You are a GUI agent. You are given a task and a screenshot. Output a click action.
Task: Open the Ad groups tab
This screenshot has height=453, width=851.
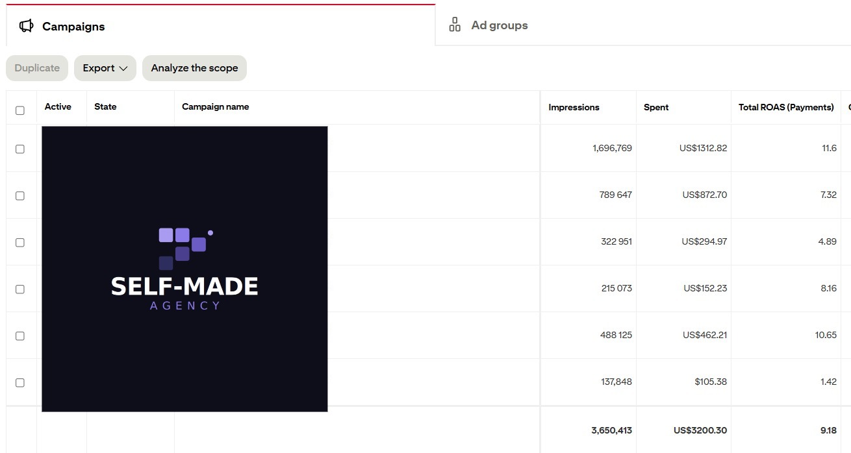643,25
